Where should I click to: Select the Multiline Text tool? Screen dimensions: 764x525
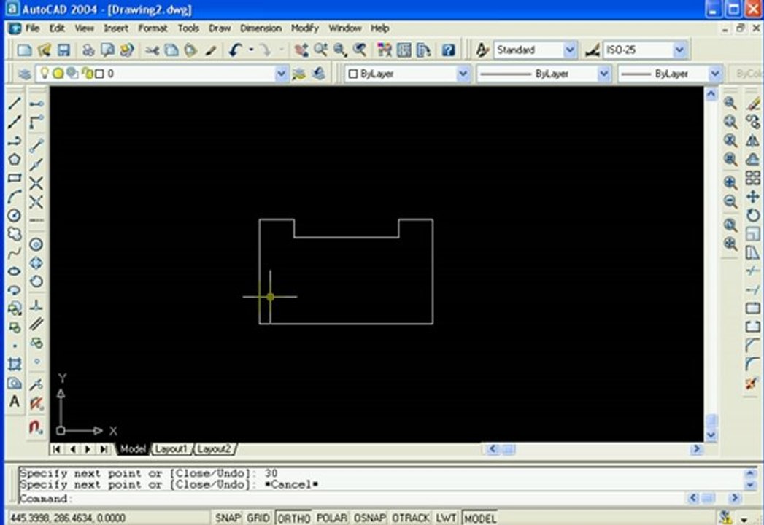(14, 402)
